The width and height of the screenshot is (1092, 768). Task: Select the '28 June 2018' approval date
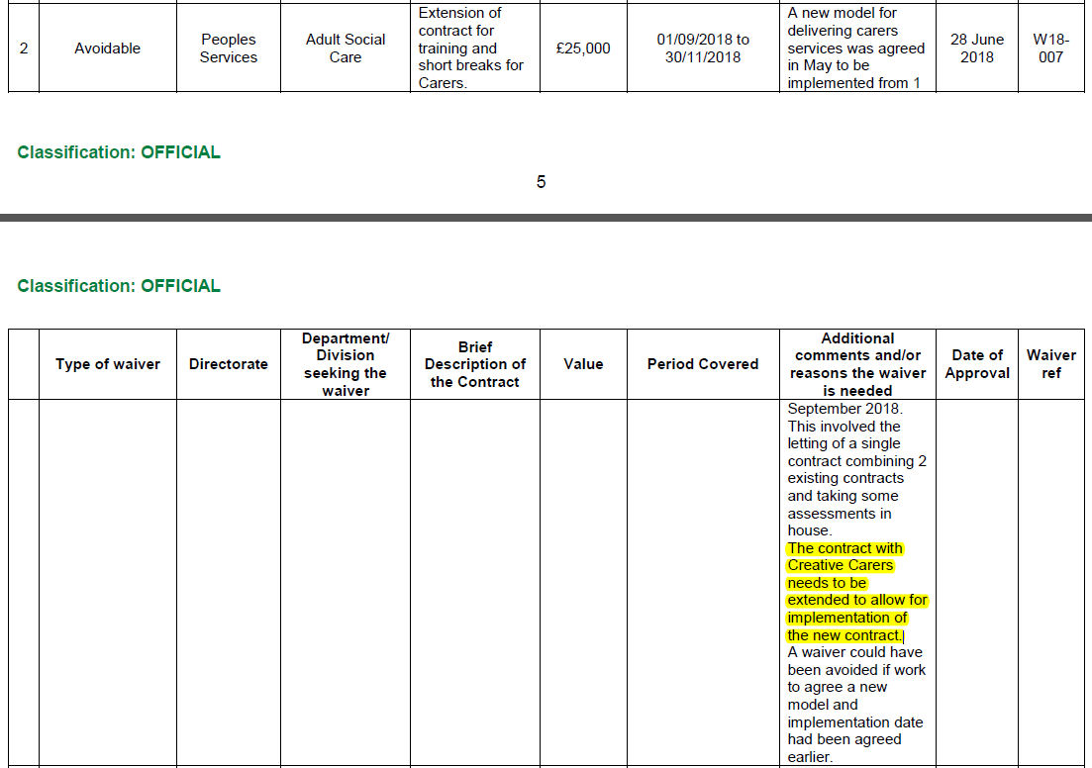977,48
